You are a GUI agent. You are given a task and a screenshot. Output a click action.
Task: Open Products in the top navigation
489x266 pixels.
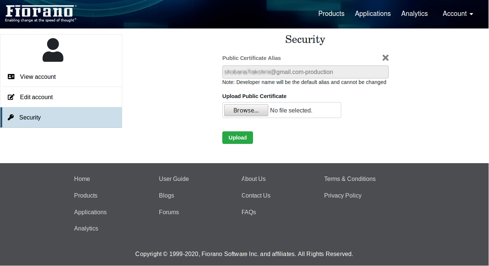click(331, 14)
